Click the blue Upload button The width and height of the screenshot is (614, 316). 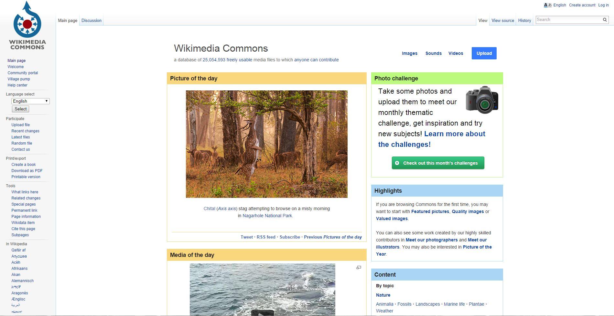[x=484, y=53]
